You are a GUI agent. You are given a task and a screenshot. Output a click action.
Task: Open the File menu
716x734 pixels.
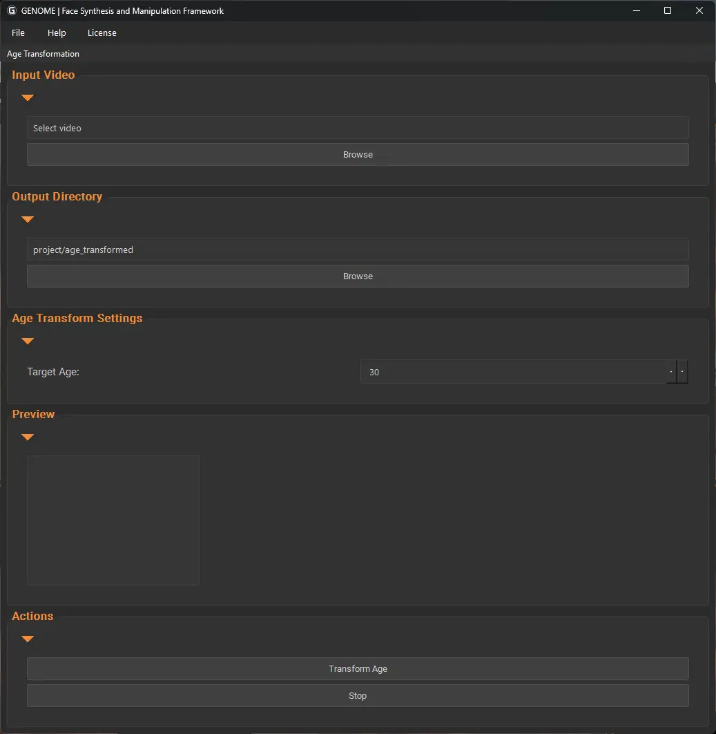(18, 32)
